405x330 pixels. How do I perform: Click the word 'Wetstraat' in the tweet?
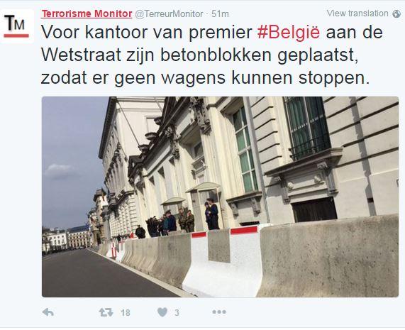81,55
